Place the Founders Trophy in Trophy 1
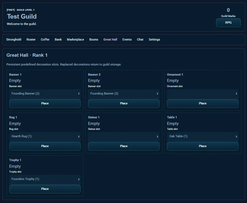 point(45,189)
